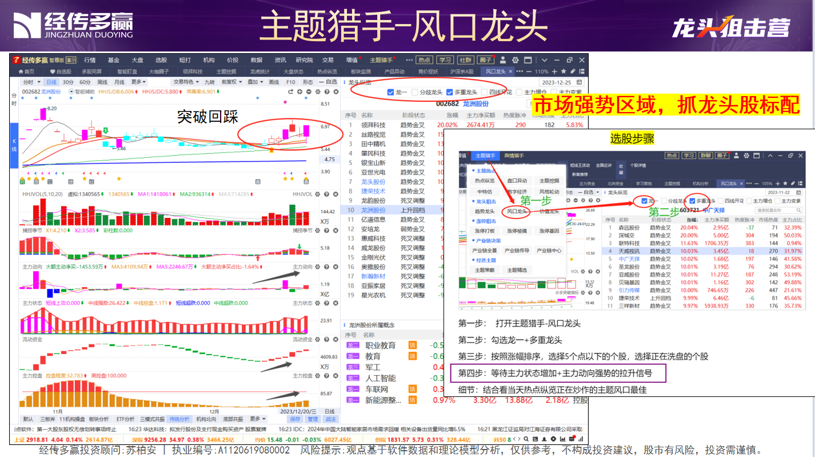
Task: Click the down-chevron in main window title bar
Action: coord(544,60)
